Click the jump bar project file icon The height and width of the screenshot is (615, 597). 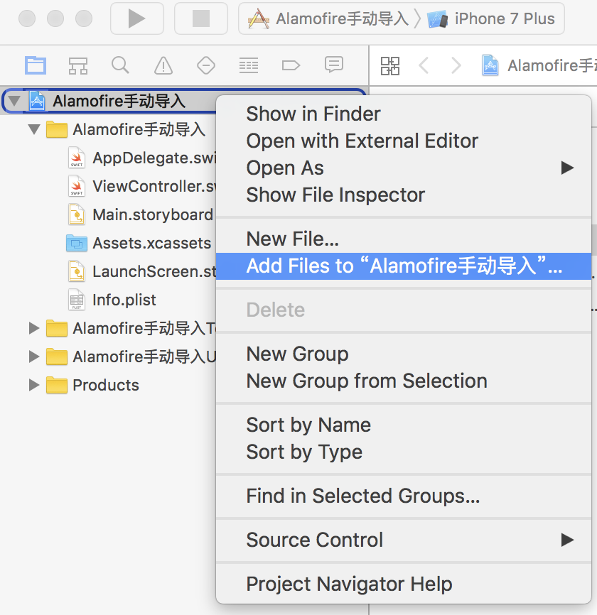tap(490, 65)
